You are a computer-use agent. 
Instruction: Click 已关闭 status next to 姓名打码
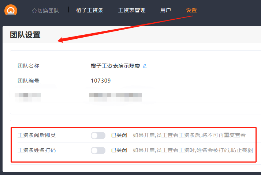(119, 150)
